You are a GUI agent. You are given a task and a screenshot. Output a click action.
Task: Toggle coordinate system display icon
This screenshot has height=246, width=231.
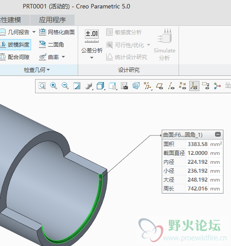click(194, 86)
